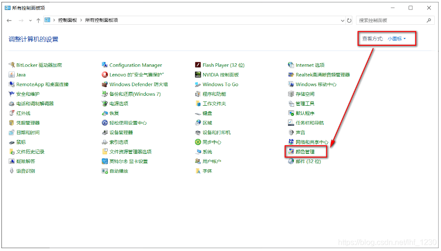Open 设备和打印机 link
Viewport: 441px width, 251px height.
tap(216, 132)
